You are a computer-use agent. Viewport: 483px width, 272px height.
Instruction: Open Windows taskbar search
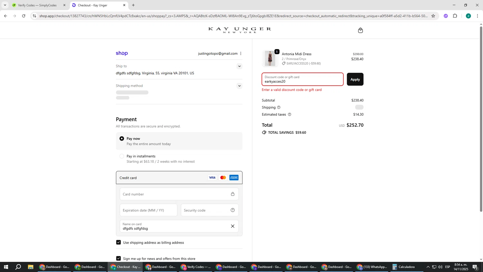(x=18, y=267)
